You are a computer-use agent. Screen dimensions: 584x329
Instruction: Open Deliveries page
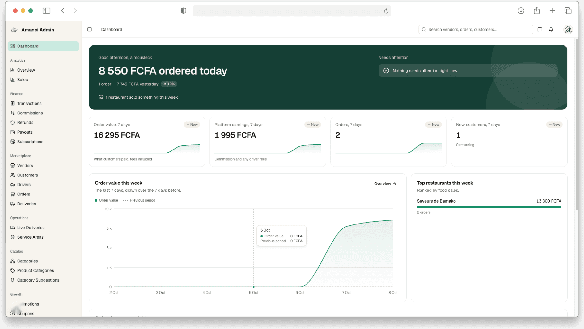coord(43,204)
